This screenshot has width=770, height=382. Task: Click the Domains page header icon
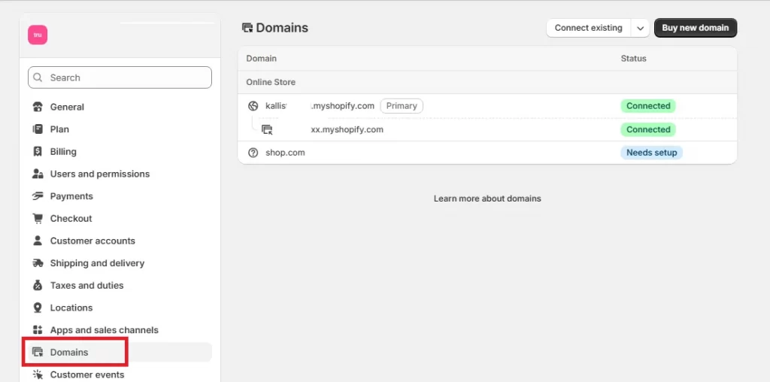(x=247, y=28)
